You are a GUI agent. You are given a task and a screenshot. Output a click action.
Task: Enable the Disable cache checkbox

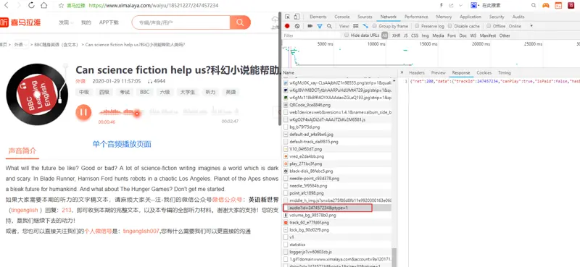[449, 26]
